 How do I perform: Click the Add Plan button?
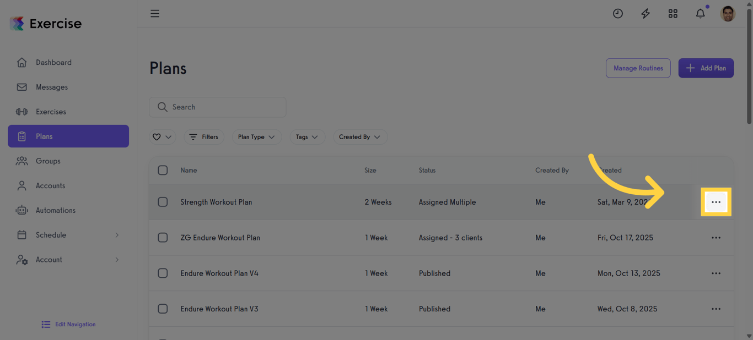pos(706,68)
